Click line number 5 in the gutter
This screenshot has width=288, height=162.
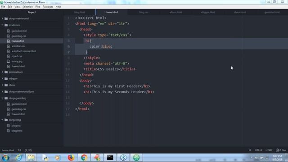68,41
